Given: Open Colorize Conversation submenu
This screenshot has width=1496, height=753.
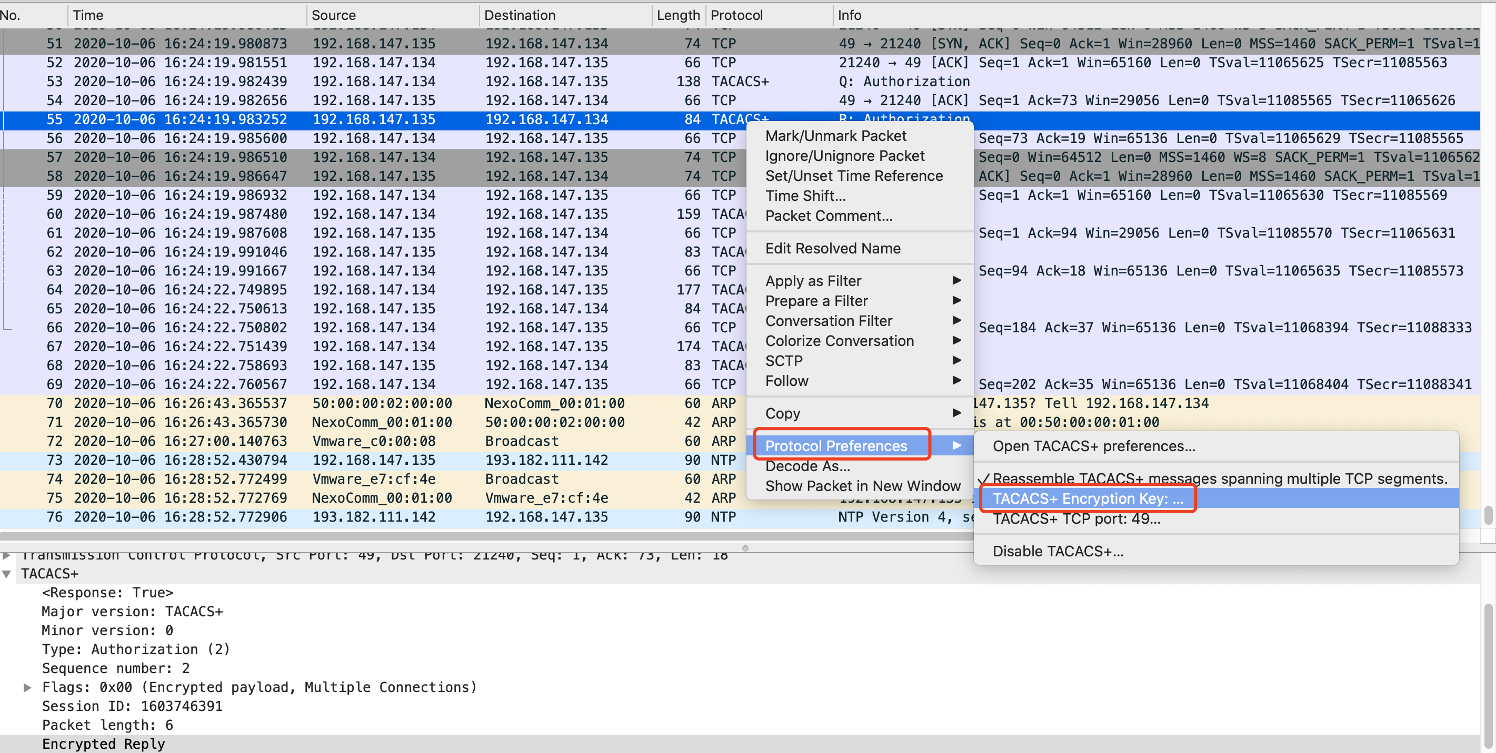Looking at the screenshot, I should click(859, 341).
